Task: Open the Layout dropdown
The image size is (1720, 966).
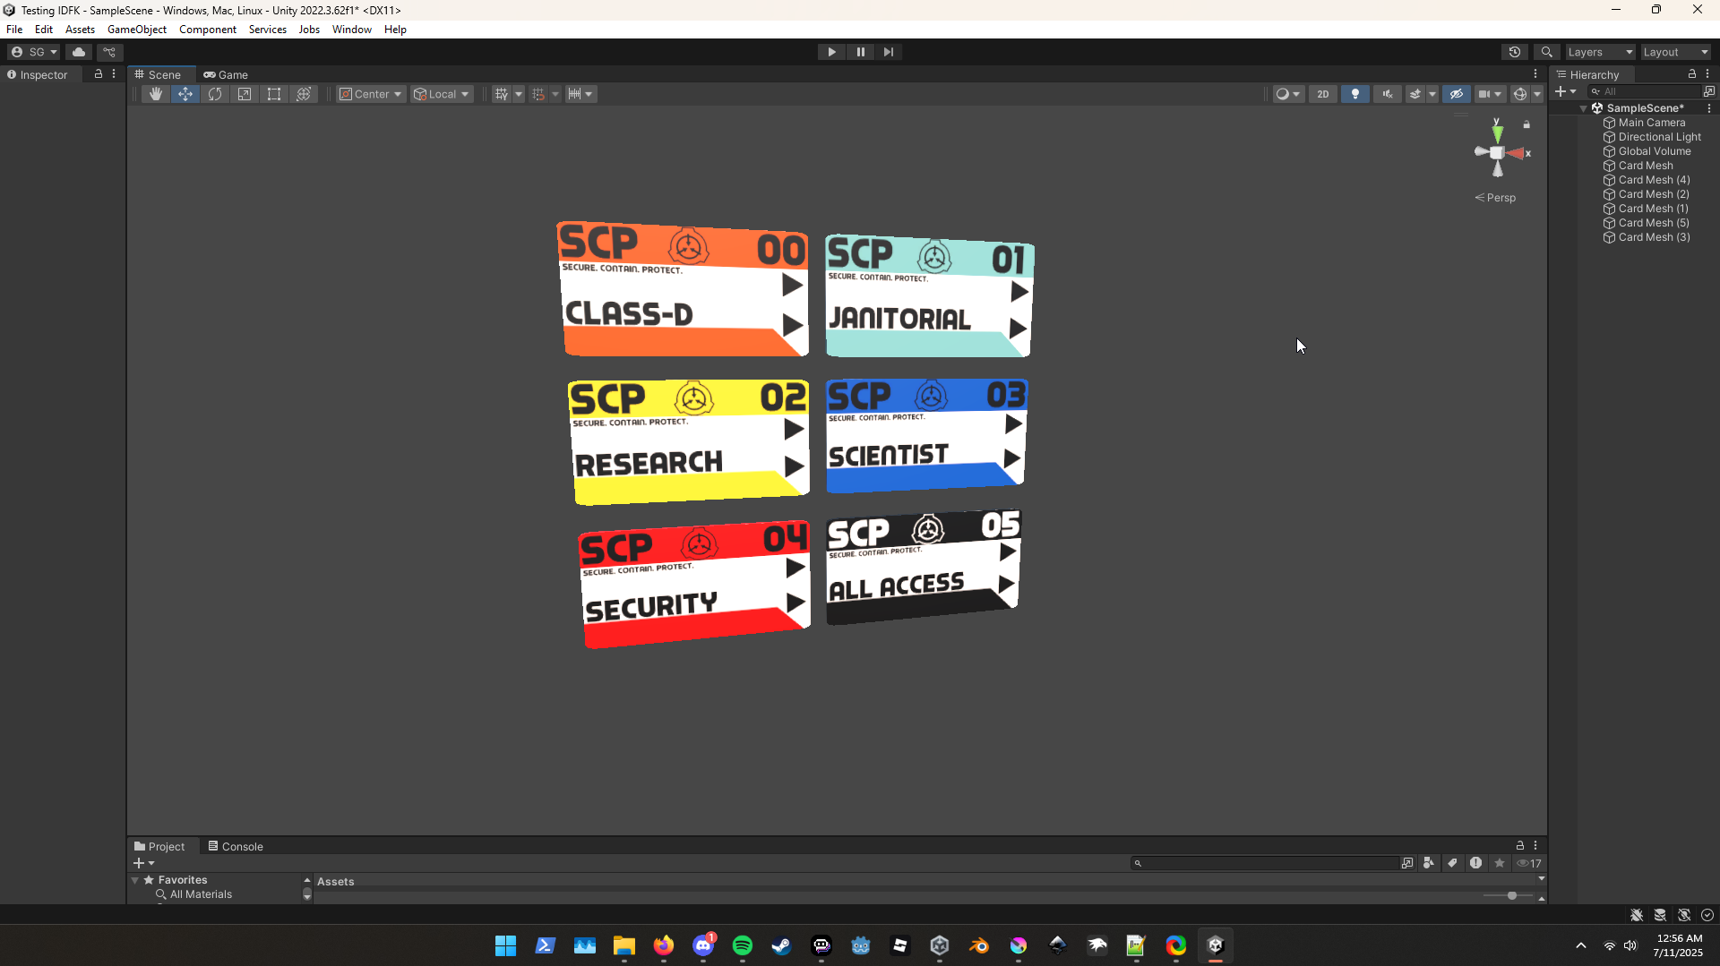Action: pos(1676,52)
